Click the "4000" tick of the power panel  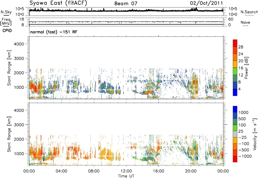[x=19, y=44]
